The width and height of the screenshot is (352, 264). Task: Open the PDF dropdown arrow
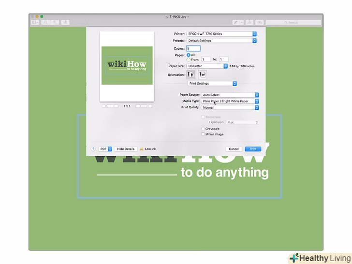click(110, 149)
